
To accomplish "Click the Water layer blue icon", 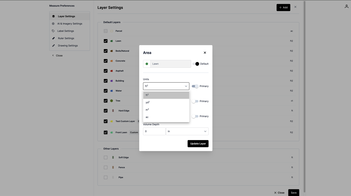I will 111,91.
